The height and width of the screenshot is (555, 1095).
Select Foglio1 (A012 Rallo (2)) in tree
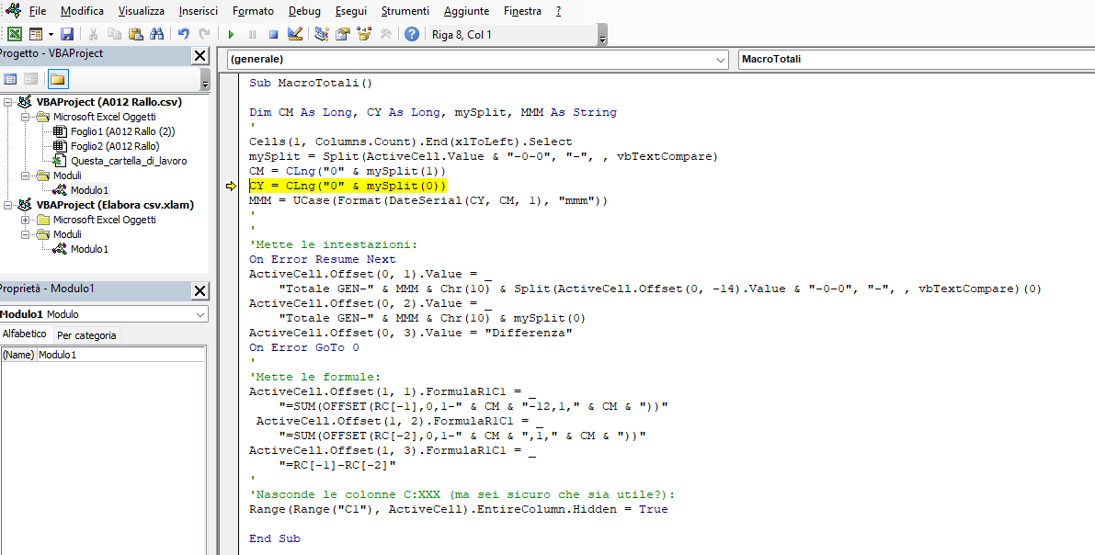click(123, 131)
